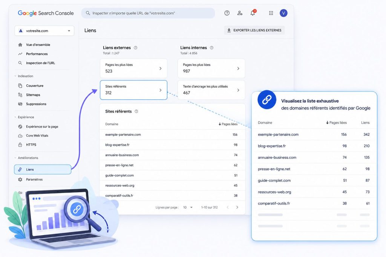The width and height of the screenshot is (386, 257).
Task: Click the blue link icon in callout
Action: tap(267, 100)
